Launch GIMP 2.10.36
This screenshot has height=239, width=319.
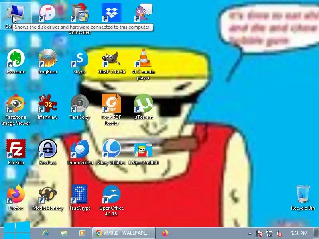pos(112,62)
